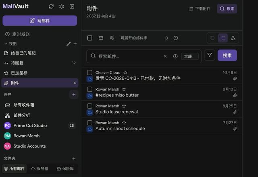Open Studio lease renewal email
This screenshot has width=258, height=177.
coord(117,112)
